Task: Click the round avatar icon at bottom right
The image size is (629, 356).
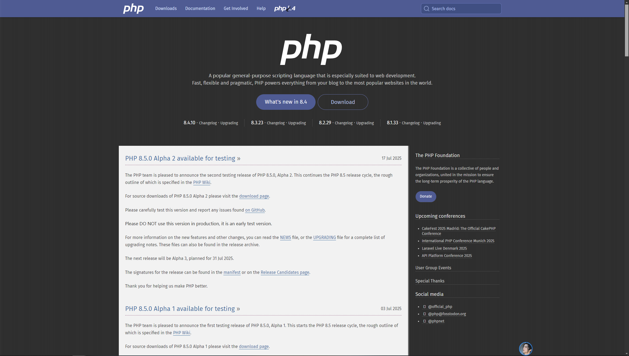Action: [x=526, y=348]
